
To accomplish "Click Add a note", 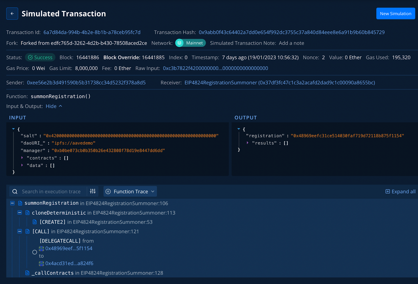I will 292,43.
